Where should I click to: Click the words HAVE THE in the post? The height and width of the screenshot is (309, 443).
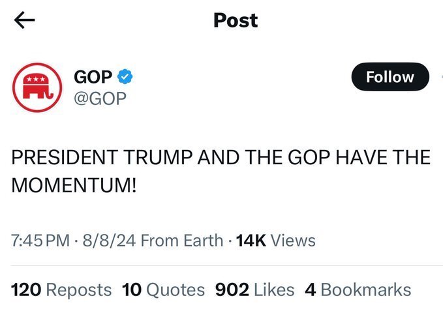click(383, 157)
